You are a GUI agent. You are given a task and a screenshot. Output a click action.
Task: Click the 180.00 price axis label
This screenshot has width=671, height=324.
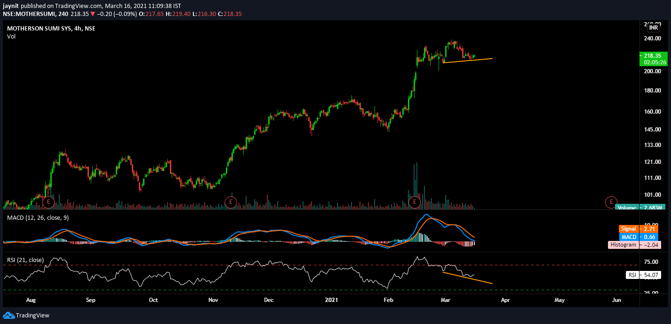653,91
